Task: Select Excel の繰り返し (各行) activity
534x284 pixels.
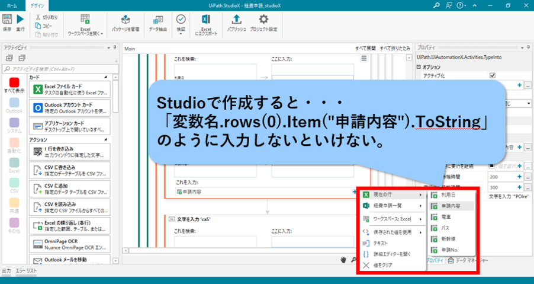Action: 70,226
